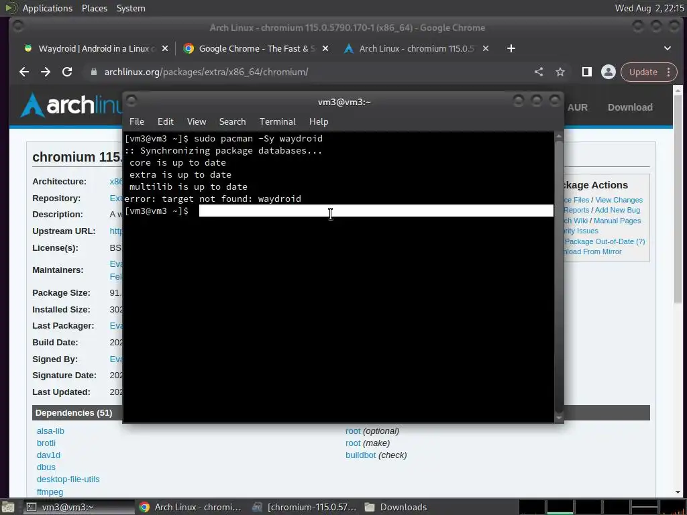Open the Applications menu in top panel
This screenshot has width=687, height=515.
(48, 8)
